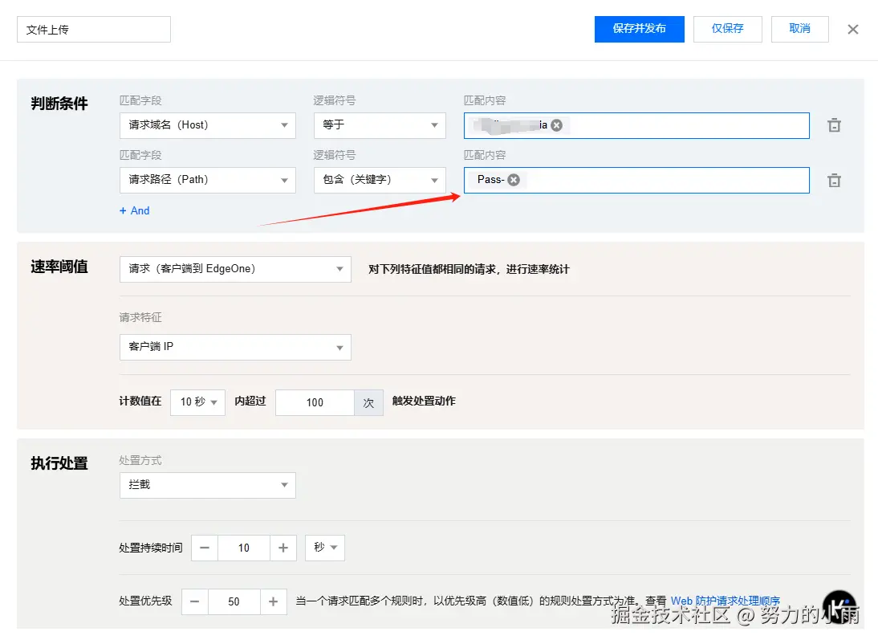The width and height of the screenshot is (878, 644).
Task: Open the 拦截 disposal method dropdown
Action: coord(208,485)
